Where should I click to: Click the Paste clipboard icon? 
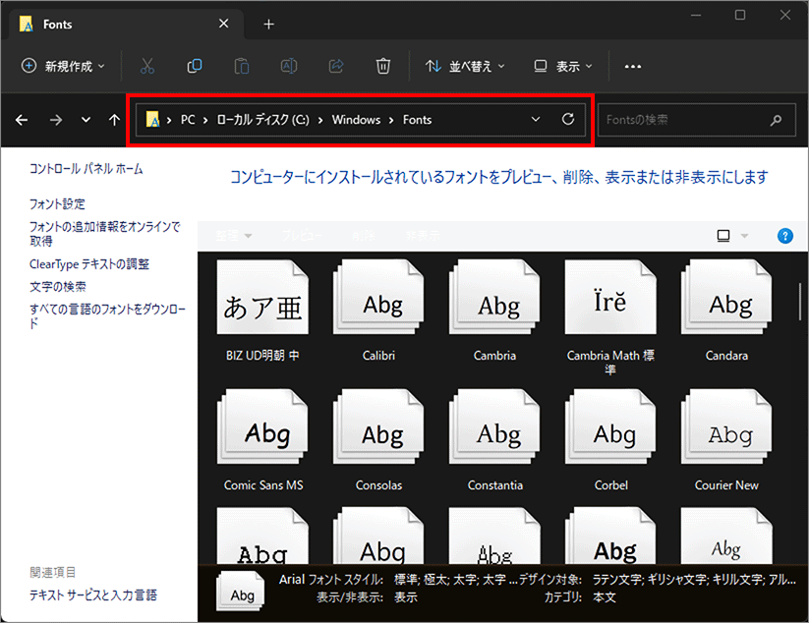[x=242, y=66]
